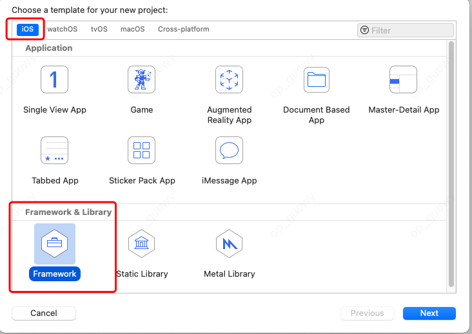Choose the Tabbed App template icon

point(54,150)
